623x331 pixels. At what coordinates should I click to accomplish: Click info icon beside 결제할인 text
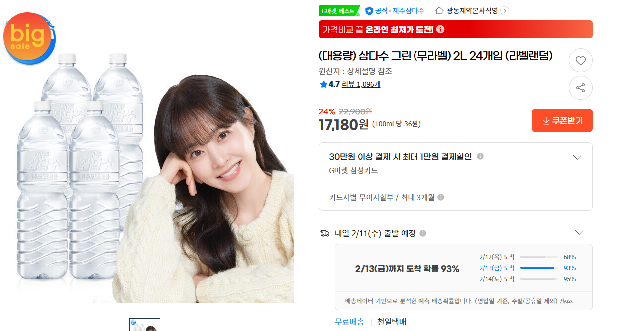[480, 156]
